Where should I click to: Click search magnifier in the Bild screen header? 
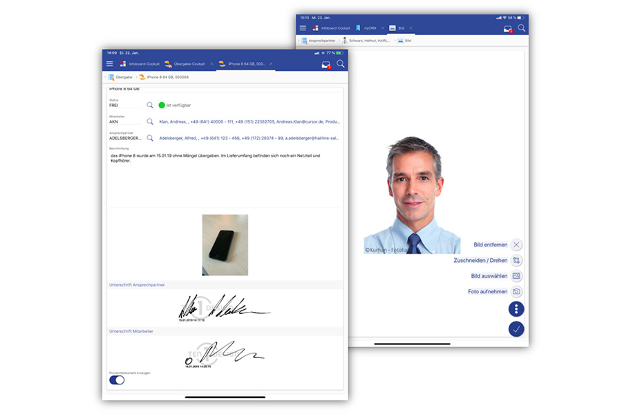tap(522, 28)
